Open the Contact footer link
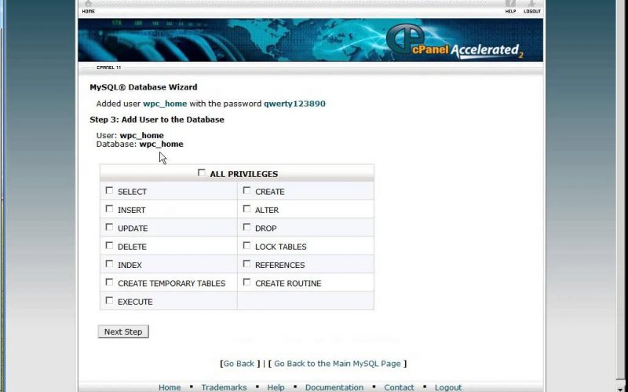This screenshot has height=392, width=628. [399, 387]
